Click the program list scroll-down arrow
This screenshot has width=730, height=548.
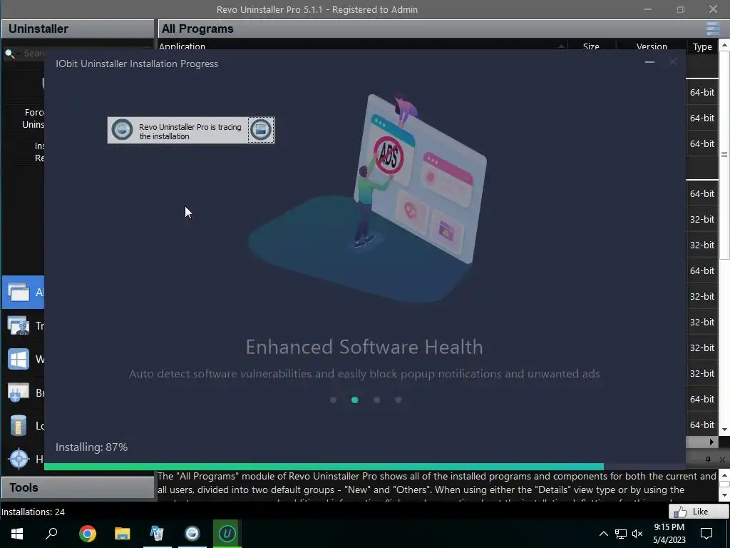pyautogui.click(x=724, y=430)
